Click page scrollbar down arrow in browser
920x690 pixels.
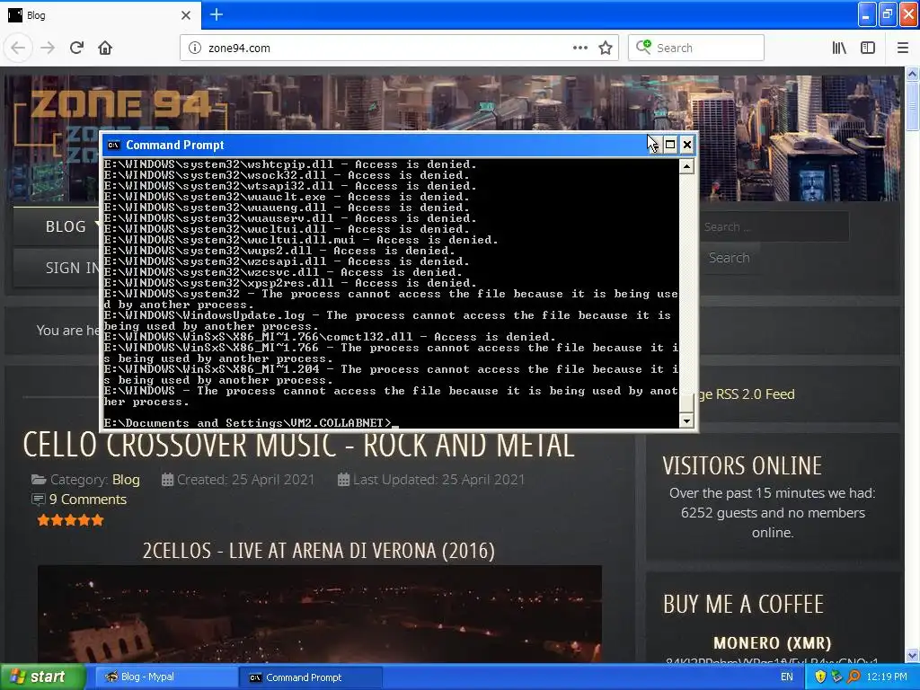coord(913,655)
